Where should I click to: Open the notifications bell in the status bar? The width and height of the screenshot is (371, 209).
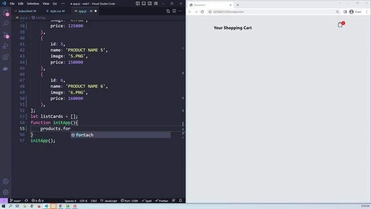click(x=180, y=200)
